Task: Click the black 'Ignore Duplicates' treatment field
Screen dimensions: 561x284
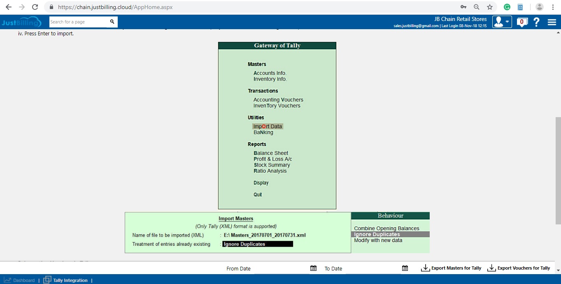Action: 258,244
